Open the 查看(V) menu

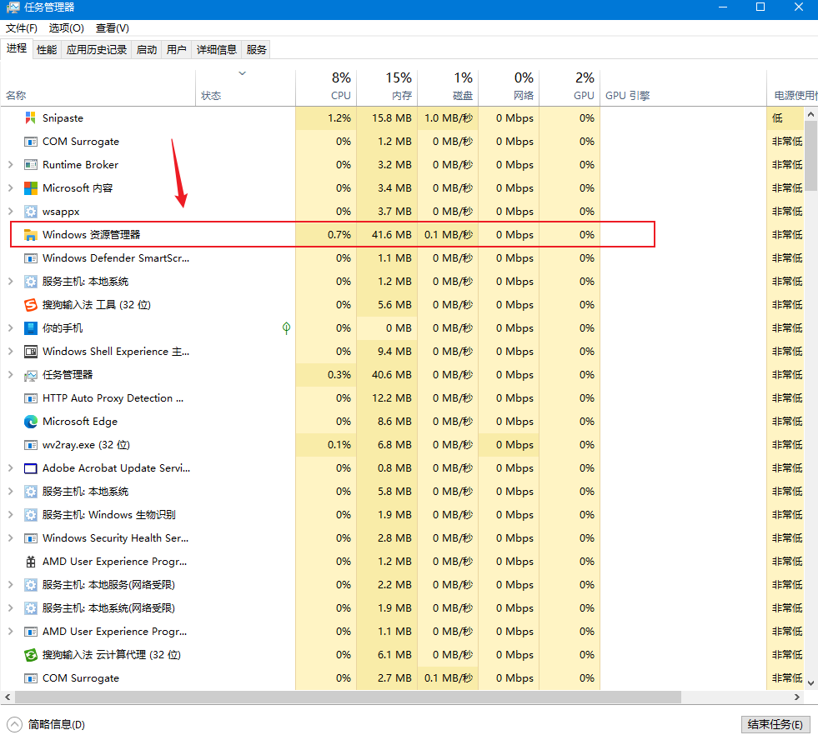[x=113, y=28]
